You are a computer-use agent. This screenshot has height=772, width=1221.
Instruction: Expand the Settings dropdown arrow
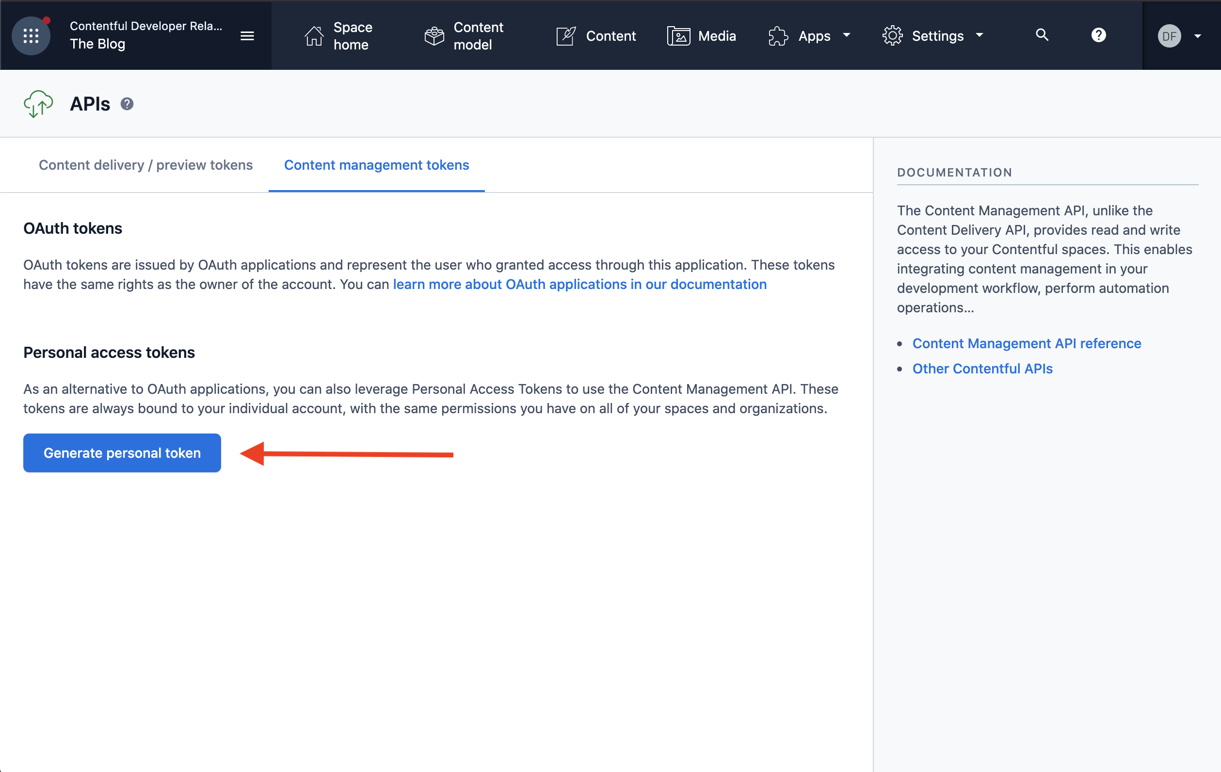click(x=979, y=35)
